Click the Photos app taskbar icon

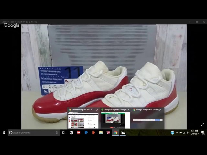pos(123,133)
